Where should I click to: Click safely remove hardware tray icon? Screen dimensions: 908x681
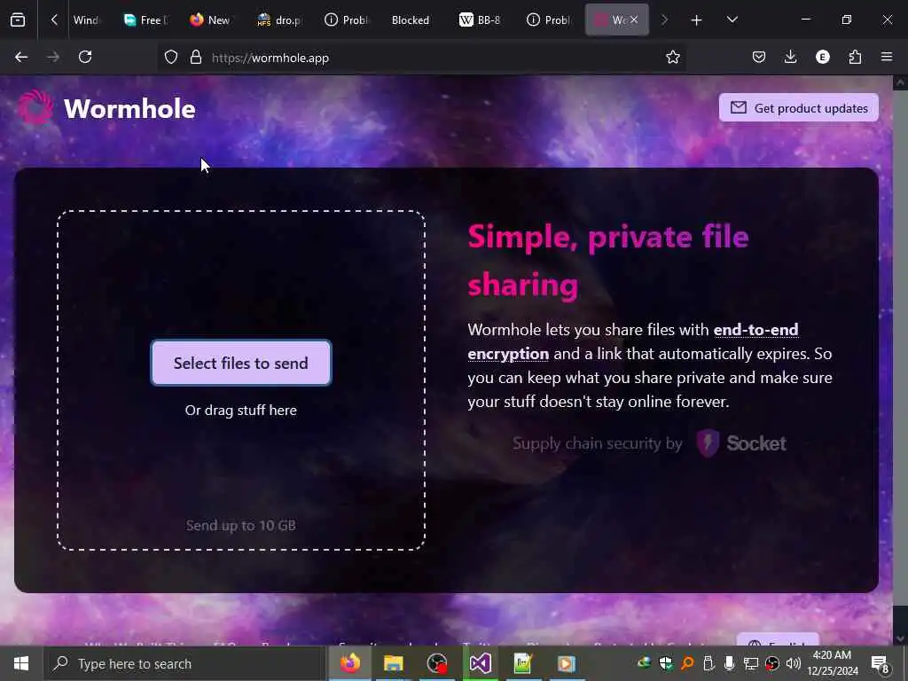(708, 663)
